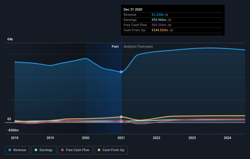Click the 2018 x-axis label
The width and height of the screenshot is (250, 159).
click(x=15, y=138)
